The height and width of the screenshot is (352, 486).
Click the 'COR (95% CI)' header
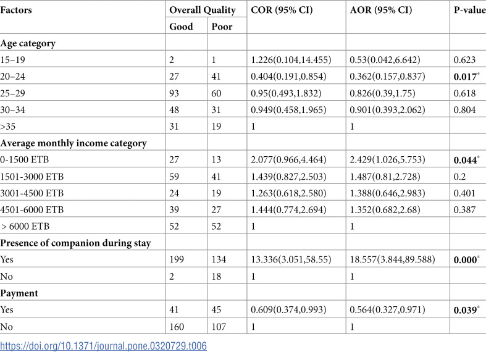(x=282, y=10)
